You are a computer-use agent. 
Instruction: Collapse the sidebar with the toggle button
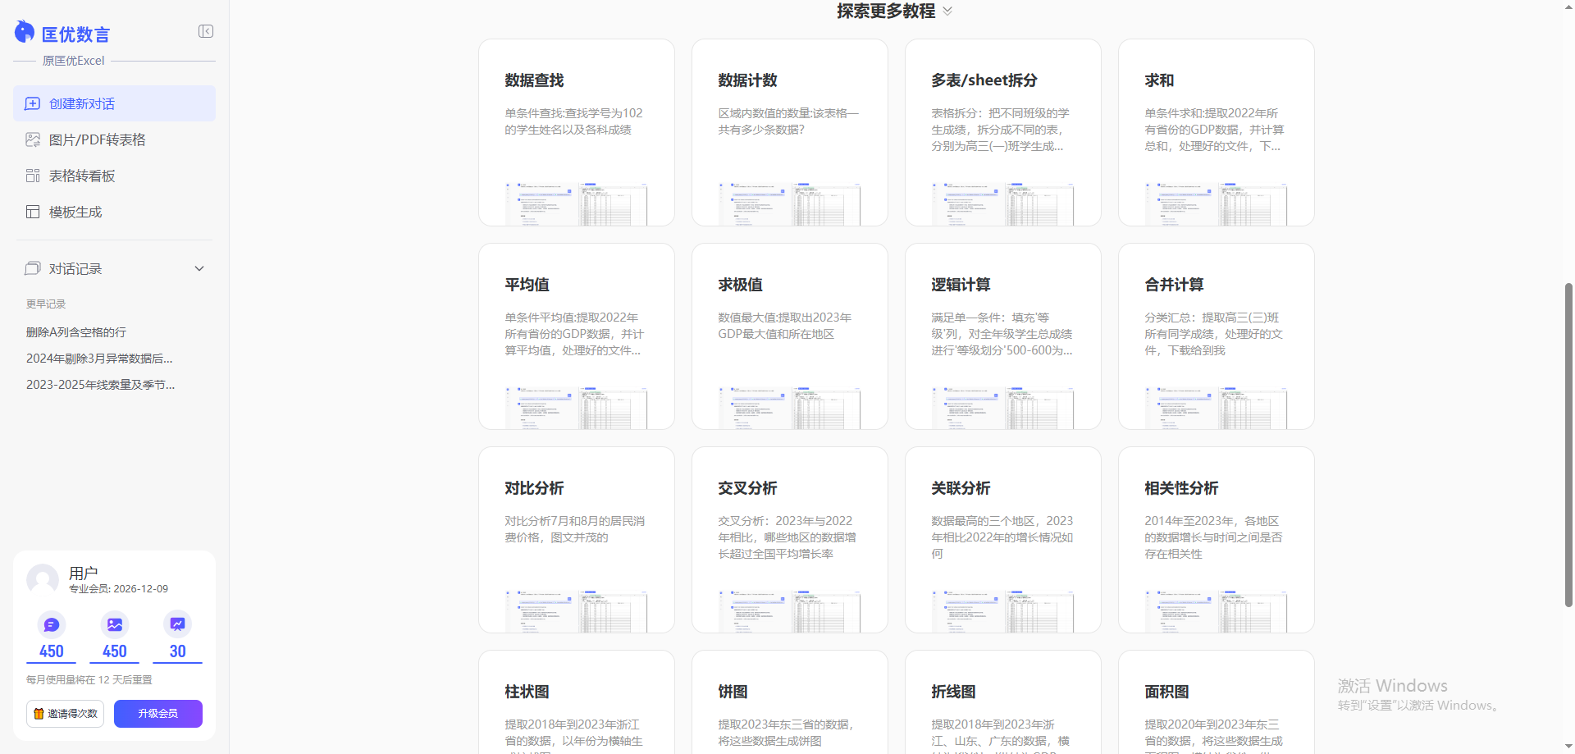[206, 31]
